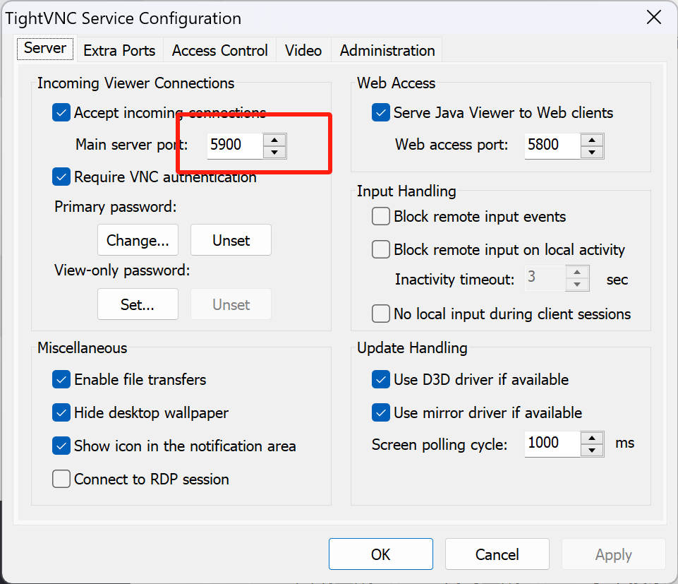Enable Connect to RDP session
Viewport: 678px width, 584px height.
[61, 479]
